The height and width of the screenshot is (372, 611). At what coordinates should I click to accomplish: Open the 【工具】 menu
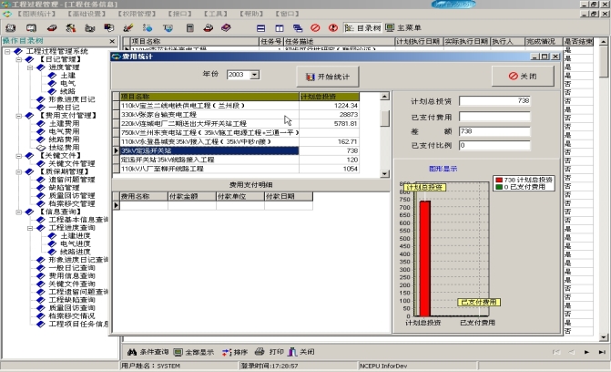pos(216,14)
